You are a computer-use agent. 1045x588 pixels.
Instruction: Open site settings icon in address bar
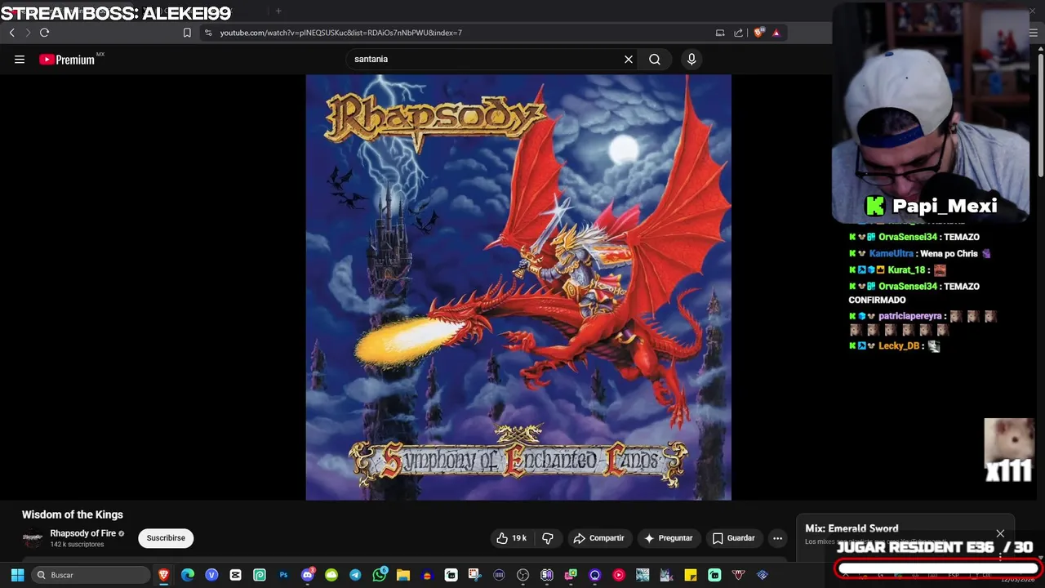(x=208, y=33)
